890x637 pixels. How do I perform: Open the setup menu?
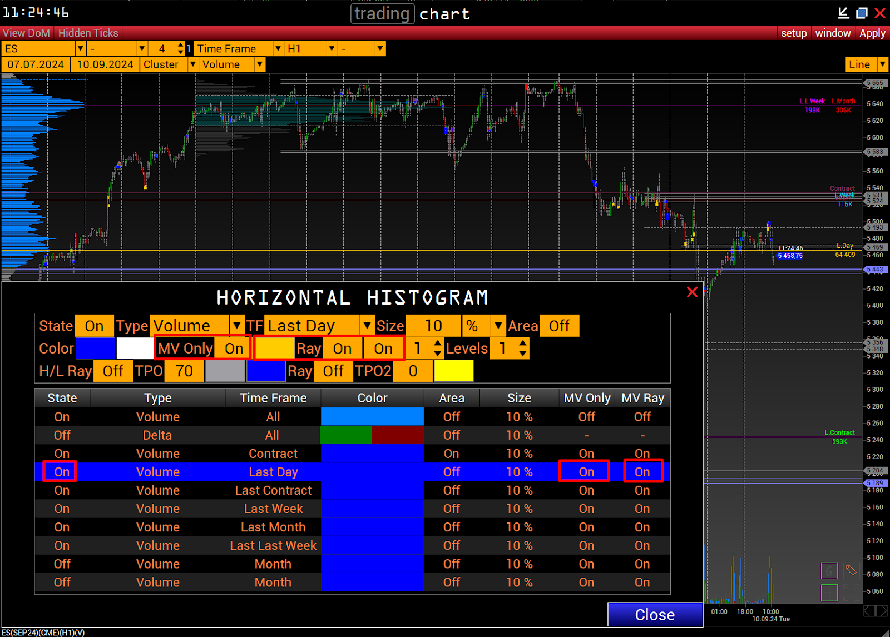tap(793, 33)
